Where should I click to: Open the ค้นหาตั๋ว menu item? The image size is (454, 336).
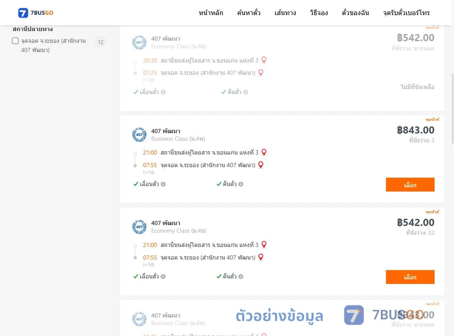[x=249, y=13]
